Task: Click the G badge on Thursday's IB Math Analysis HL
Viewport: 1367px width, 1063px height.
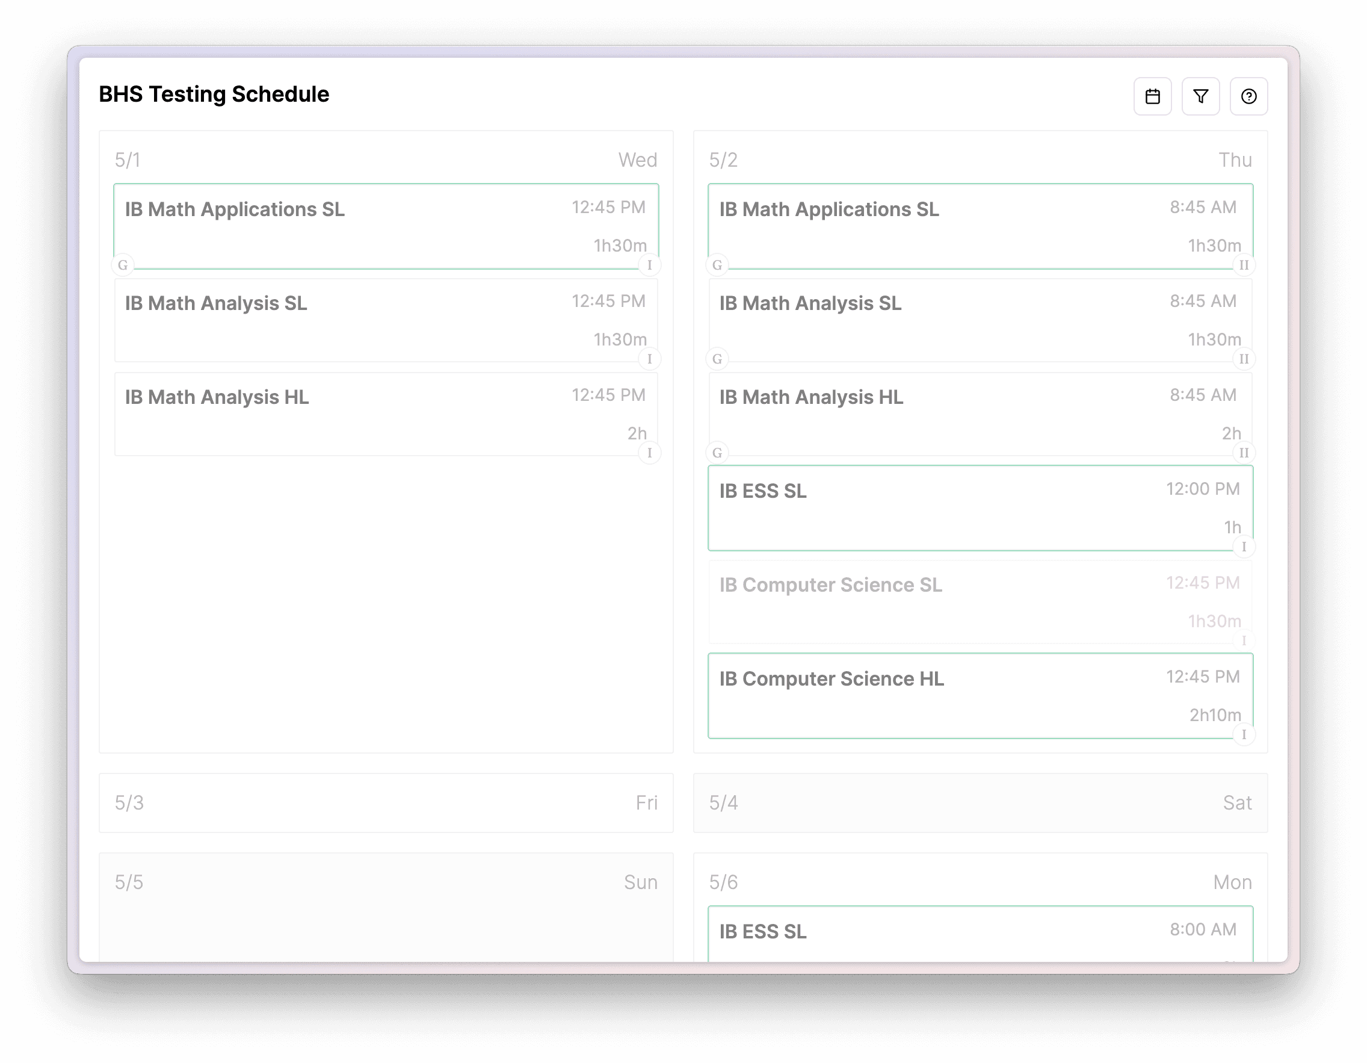Action: (717, 453)
